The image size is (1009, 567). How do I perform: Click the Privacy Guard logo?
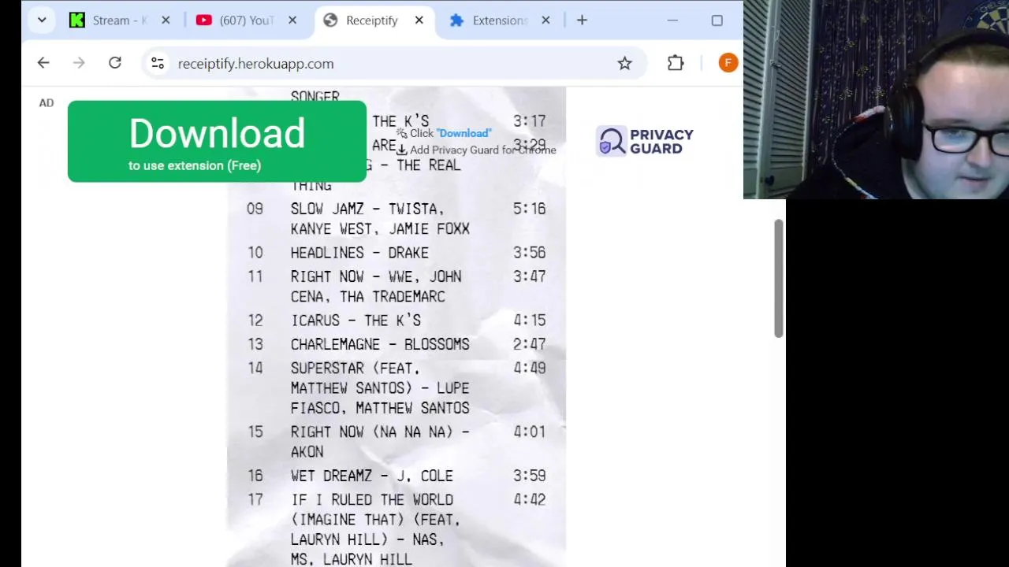pos(645,142)
